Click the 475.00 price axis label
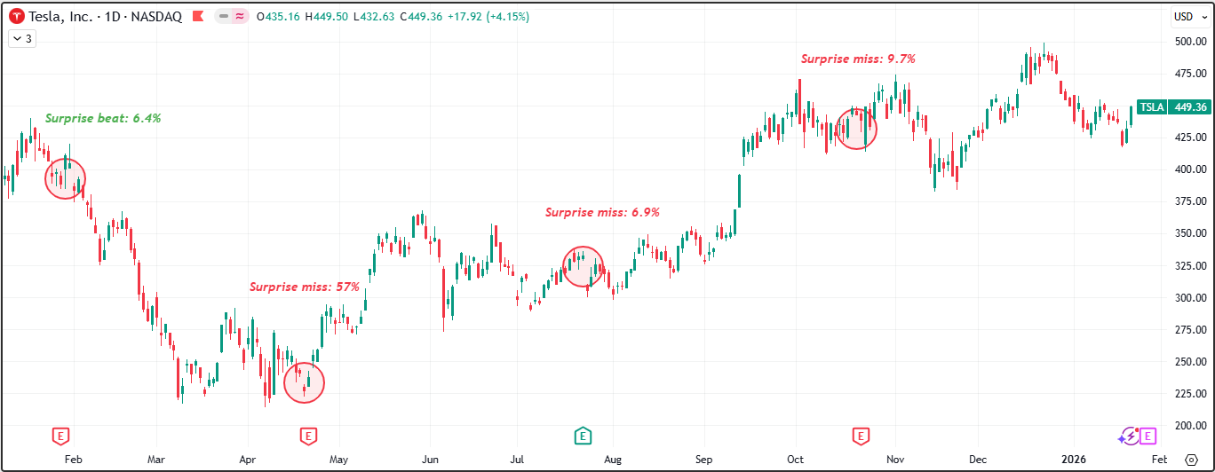This screenshot has width=1215, height=472. 1190,74
